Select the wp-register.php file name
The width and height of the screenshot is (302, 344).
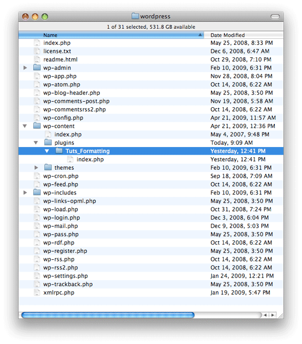(x=65, y=251)
